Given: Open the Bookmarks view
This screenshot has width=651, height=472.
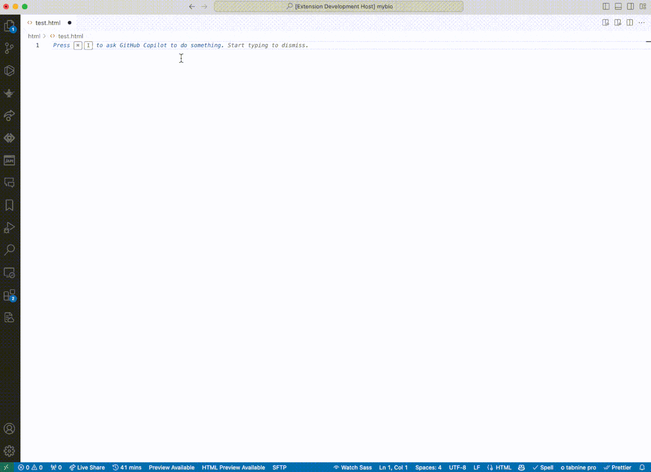Looking at the screenshot, I should [9, 205].
